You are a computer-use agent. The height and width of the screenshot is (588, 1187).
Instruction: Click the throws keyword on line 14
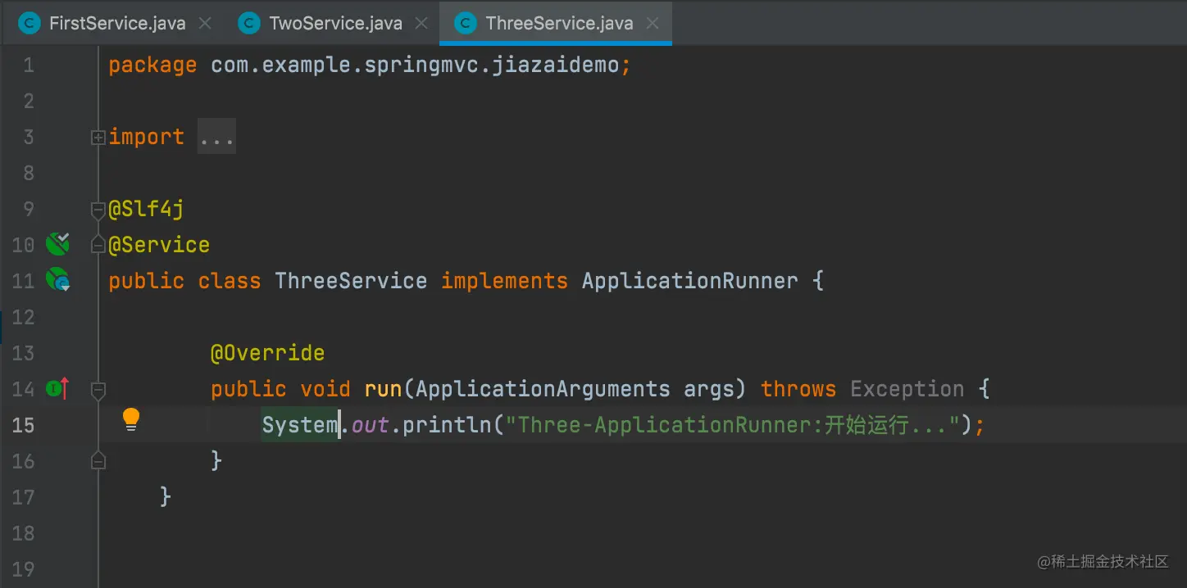click(x=798, y=389)
